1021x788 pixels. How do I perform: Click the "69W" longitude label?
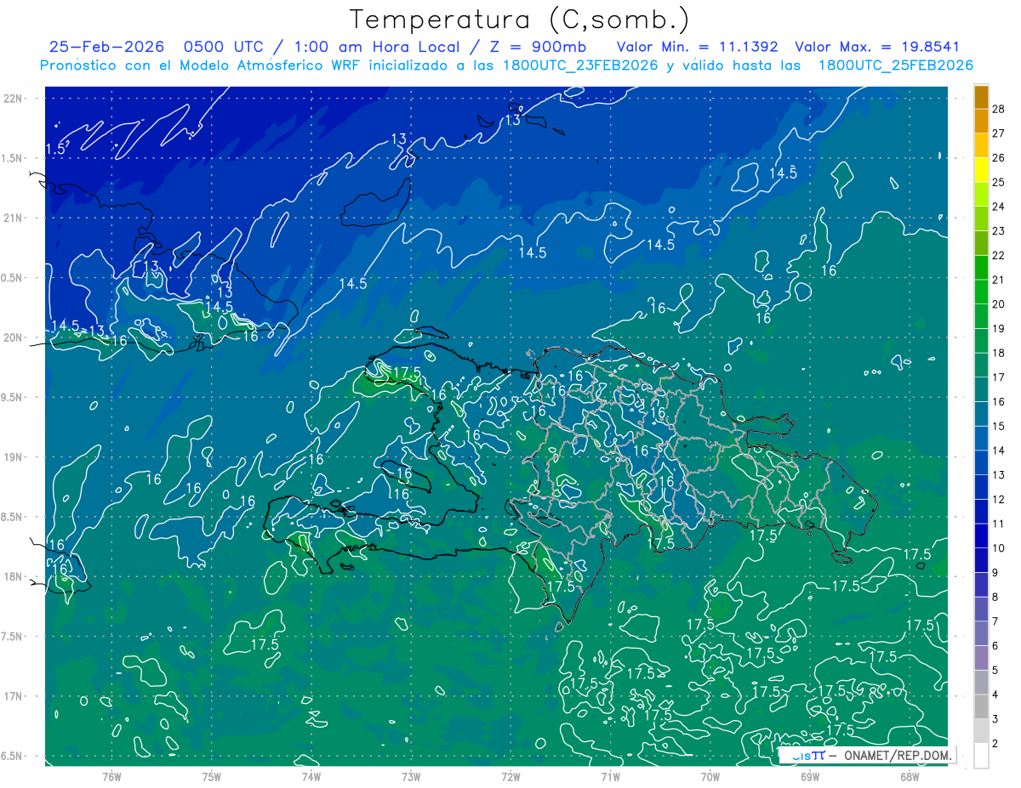pos(810,776)
